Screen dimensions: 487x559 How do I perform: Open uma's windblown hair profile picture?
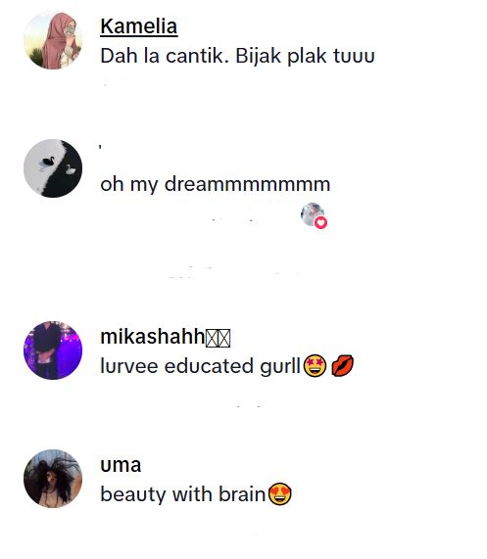pyautogui.click(x=53, y=479)
